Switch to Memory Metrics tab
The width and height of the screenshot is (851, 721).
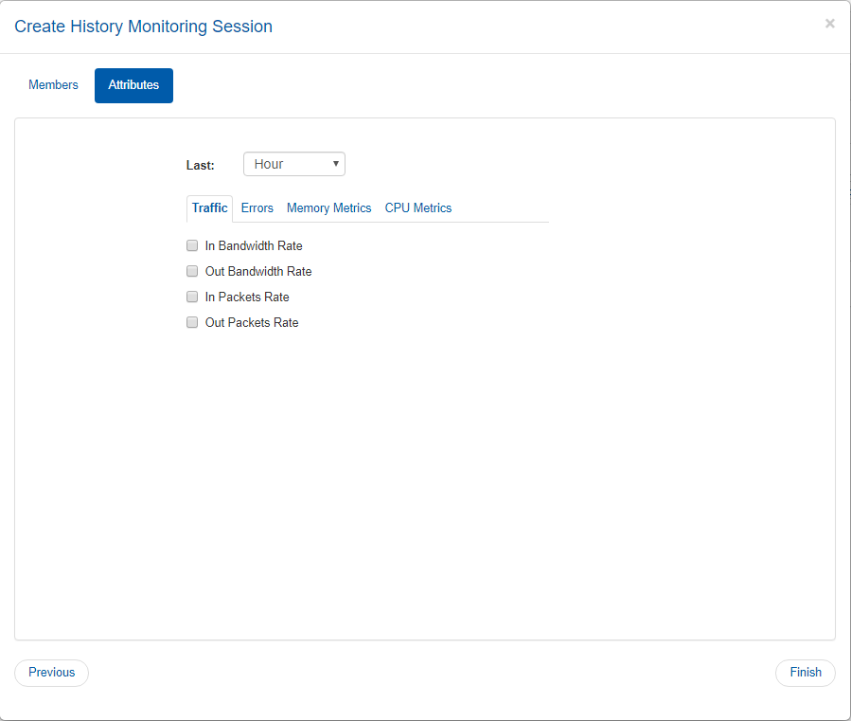click(x=328, y=208)
